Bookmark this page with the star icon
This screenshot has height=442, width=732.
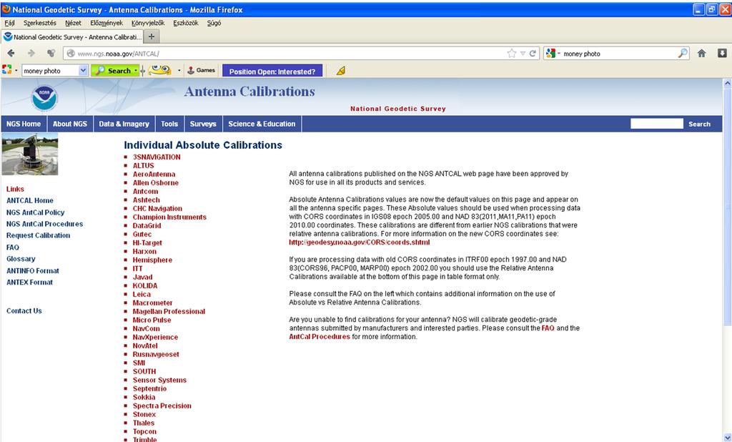[x=512, y=53]
